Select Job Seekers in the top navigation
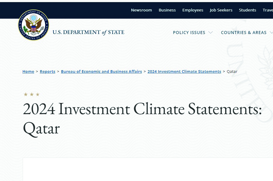 click(x=221, y=10)
